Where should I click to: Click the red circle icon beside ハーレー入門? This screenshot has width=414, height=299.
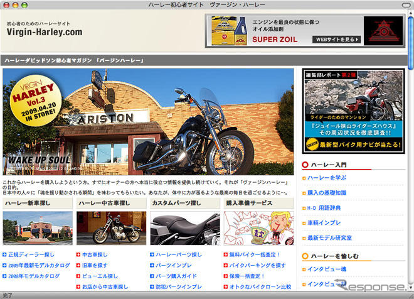pos(305,165)
